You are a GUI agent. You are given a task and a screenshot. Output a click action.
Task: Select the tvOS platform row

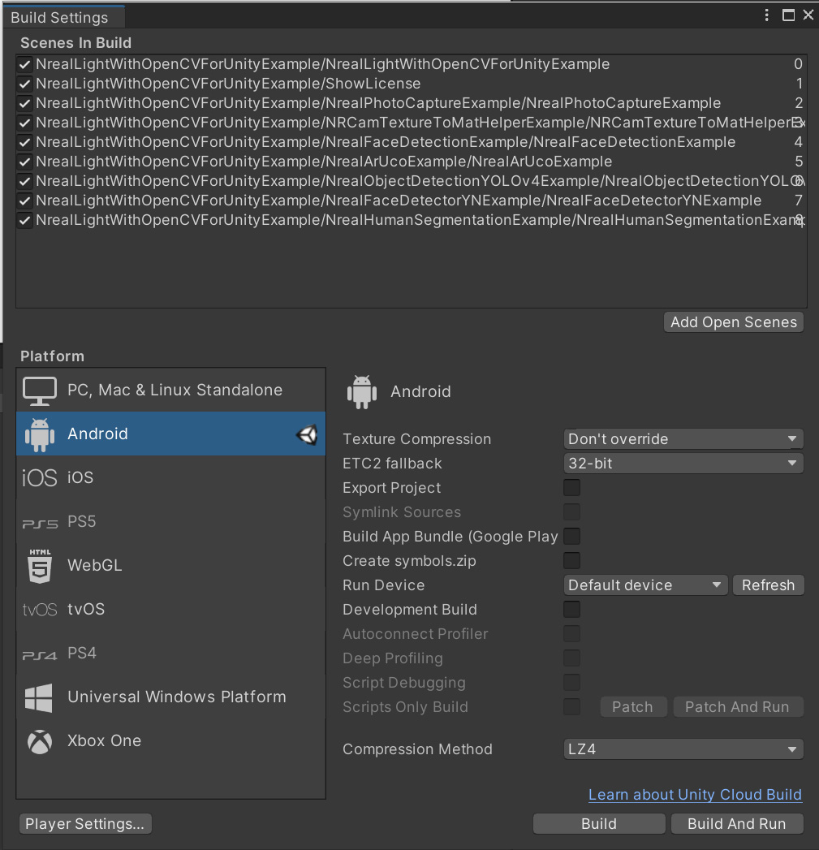pos(170,610)
